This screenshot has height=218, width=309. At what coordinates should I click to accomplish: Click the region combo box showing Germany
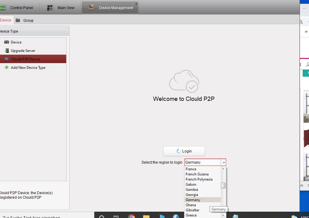click(x=205, y=162)
